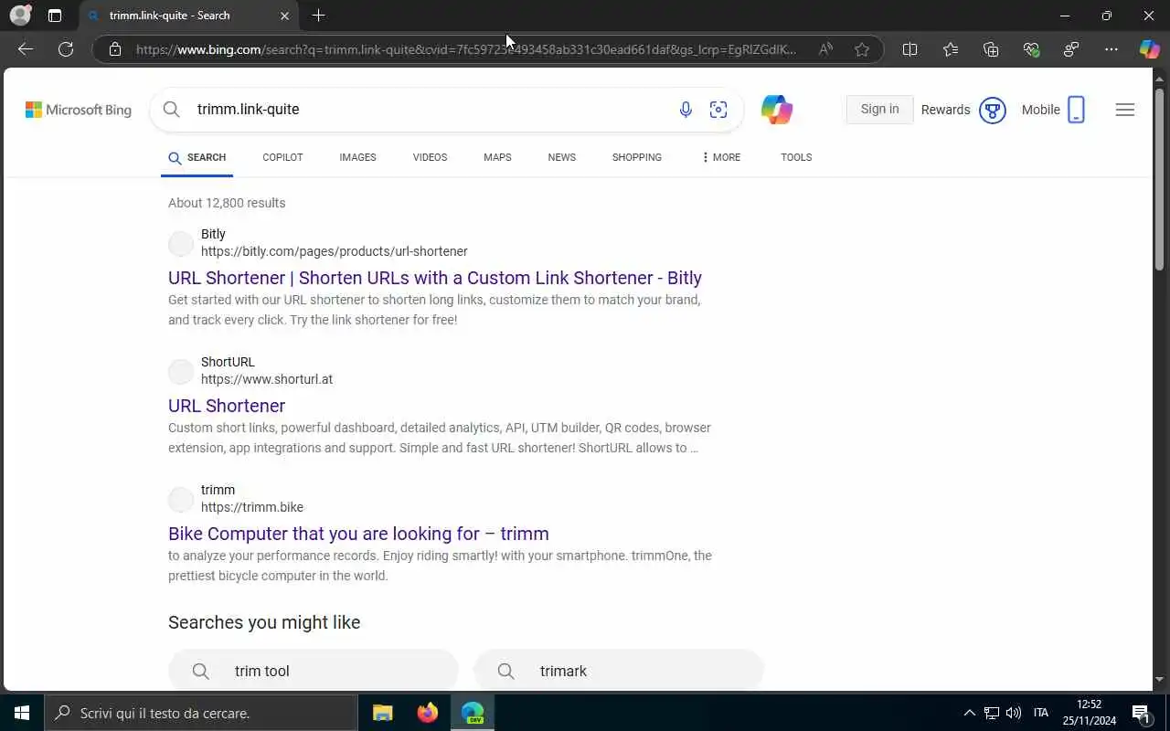Image resolution: width=1170 pixels, height=731 pixels.
Task: Switch ITA keyboard language indicator
Action: (1040, 713)
